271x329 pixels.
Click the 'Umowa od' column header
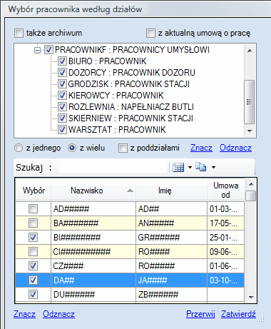(225, 191)
